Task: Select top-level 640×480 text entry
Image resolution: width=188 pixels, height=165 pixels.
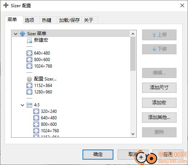Action: [x=42, y=53]
